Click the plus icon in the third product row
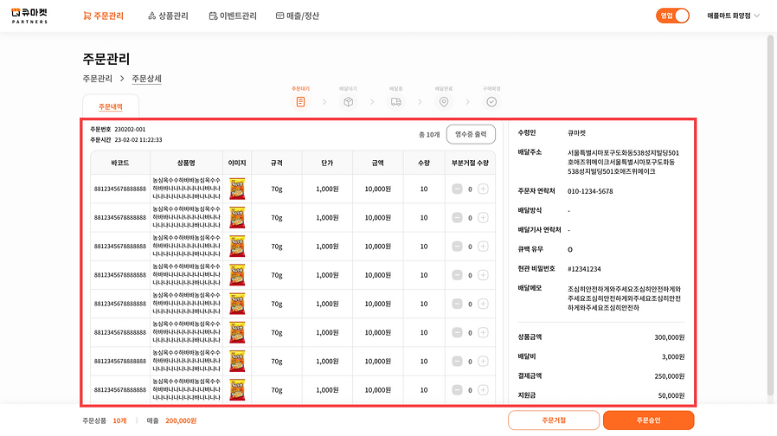Viewport: 777px width, 436px height. pos(483,247)
